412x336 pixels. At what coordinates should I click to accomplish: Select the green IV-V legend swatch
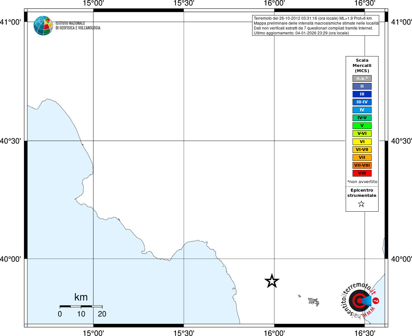pos(362,118)
